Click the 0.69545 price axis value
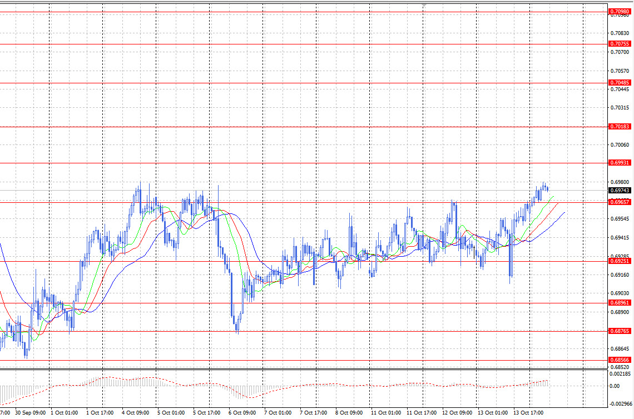 pos(620,219)
